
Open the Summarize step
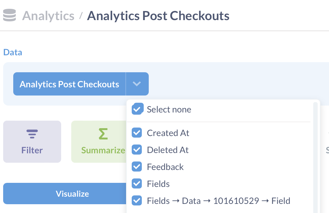click(x=99, y=142)
